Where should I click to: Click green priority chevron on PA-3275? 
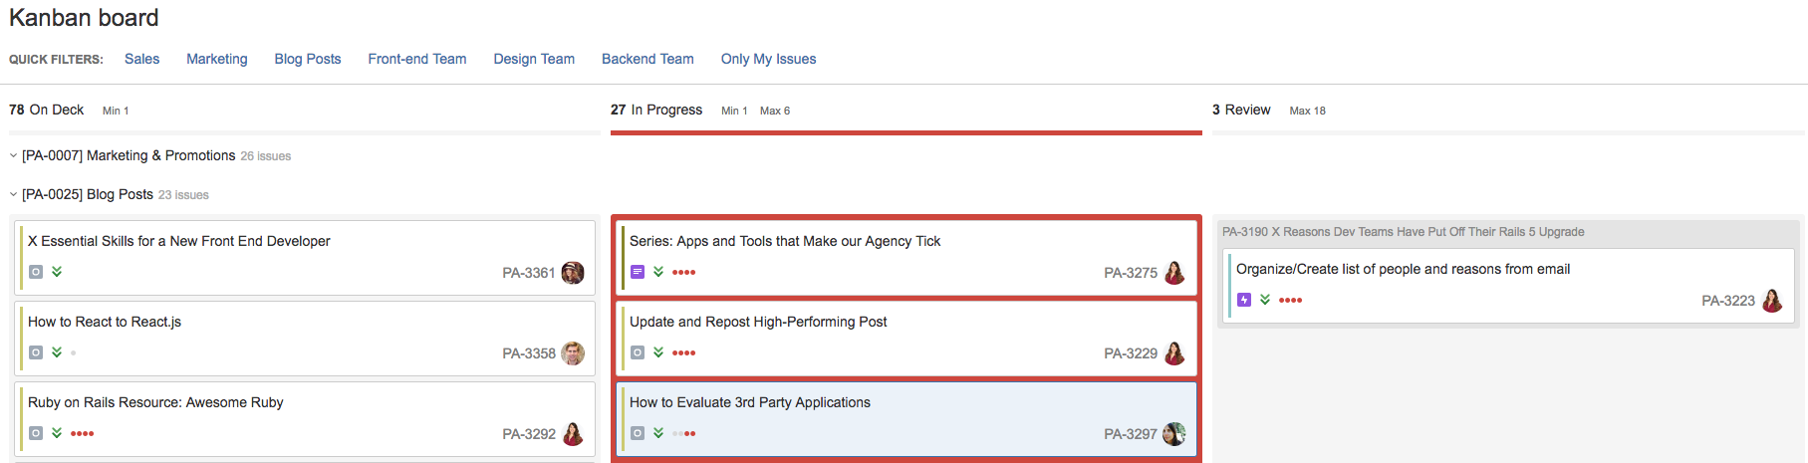click(x=658, y=272)
